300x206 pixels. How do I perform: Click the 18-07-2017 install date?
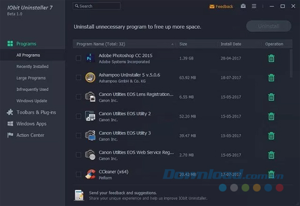231,78
